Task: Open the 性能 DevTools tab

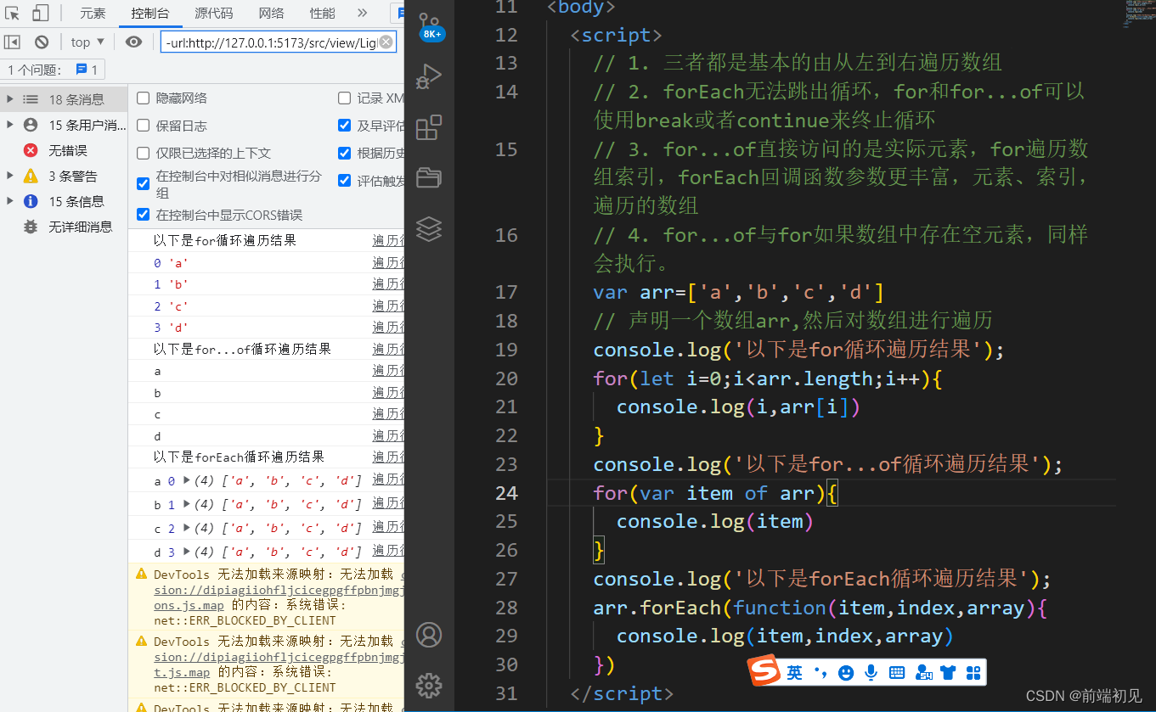Action: (x=322, y=13)
